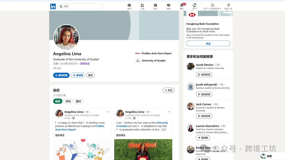The height and width of the screenshot is (160, 285).
Task: Open the Home (首页) nav icon
Action: point(129,5)
